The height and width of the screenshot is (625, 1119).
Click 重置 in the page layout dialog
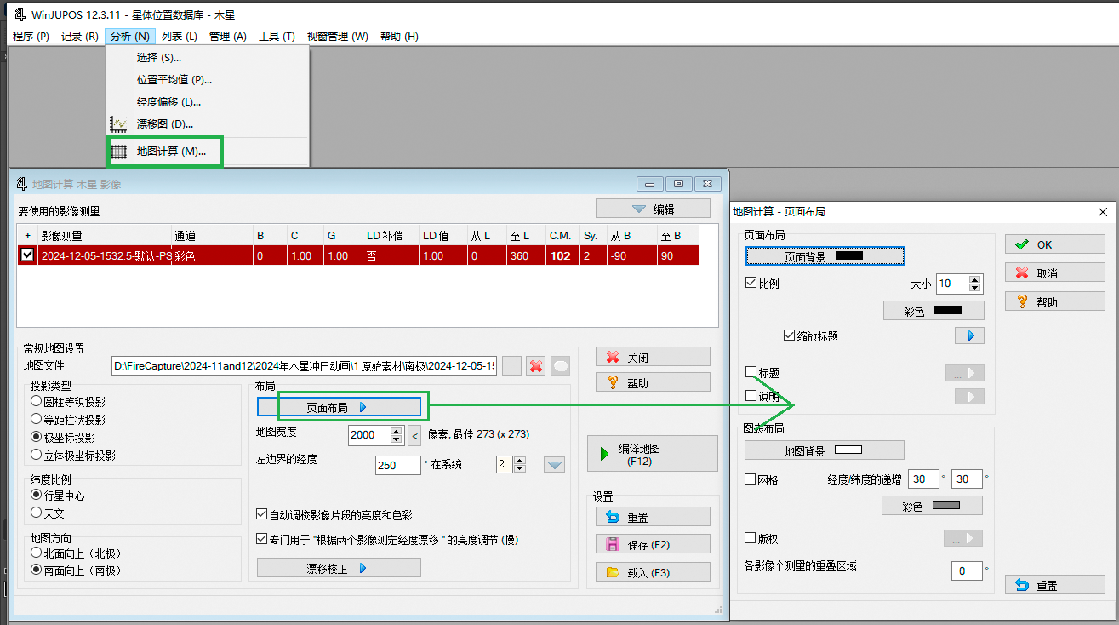click(x=1055, y=586)
